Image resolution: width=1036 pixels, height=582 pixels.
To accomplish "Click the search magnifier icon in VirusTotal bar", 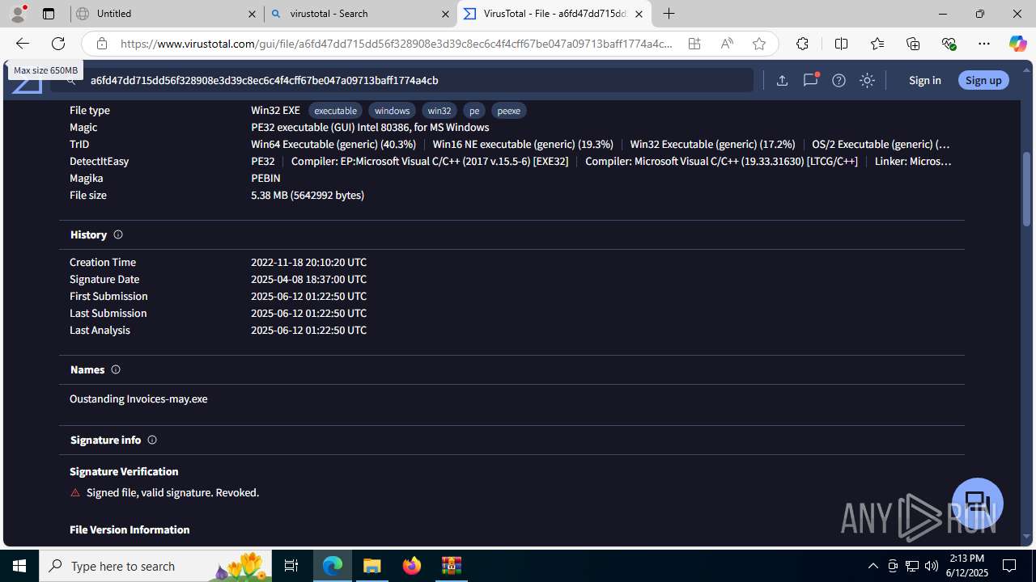I will [71, 80].
